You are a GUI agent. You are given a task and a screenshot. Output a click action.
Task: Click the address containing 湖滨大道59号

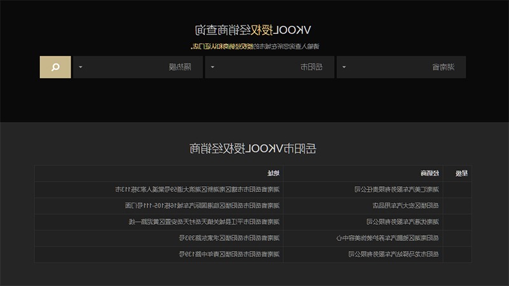click(x=197, y=189)
